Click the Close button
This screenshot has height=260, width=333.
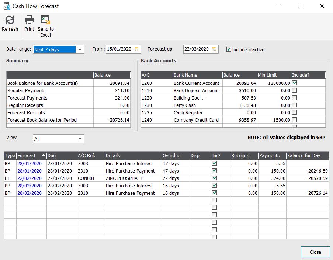click(315, 252)
